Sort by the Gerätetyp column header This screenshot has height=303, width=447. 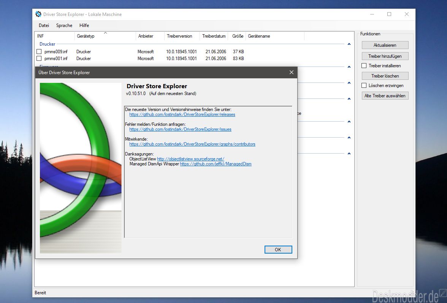coord(105,36)
